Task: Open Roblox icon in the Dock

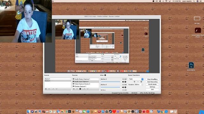Action: [136, 111]
